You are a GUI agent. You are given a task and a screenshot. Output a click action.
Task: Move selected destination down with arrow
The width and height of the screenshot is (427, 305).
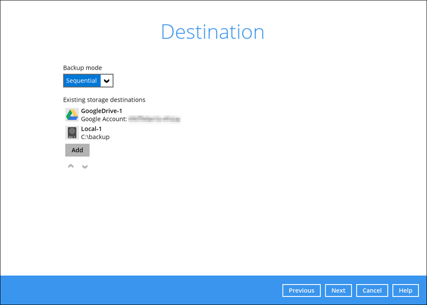[85, 167]
